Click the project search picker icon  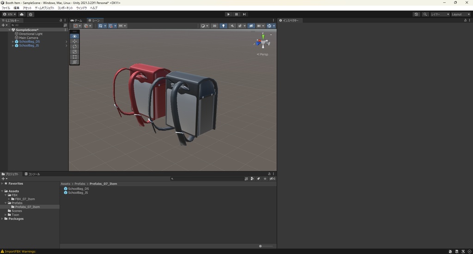[x=246, y=179]
